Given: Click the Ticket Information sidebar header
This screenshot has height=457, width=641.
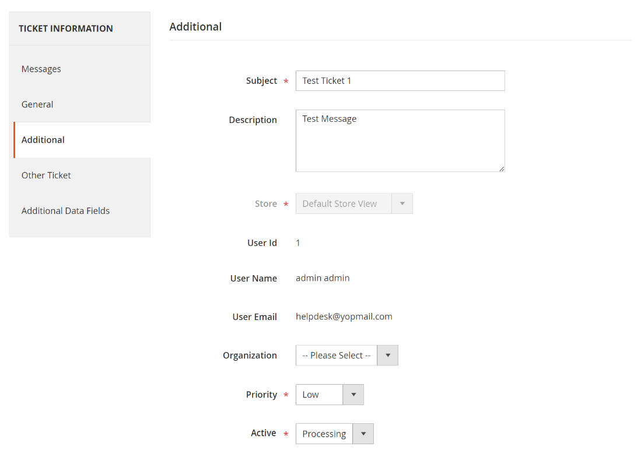Looking at the screenshot, I should pyautogui.click(x=66, y=29).
